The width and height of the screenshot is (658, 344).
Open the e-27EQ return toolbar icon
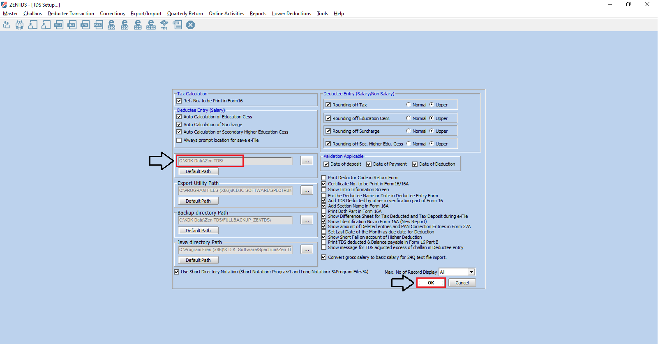(151, 25)
